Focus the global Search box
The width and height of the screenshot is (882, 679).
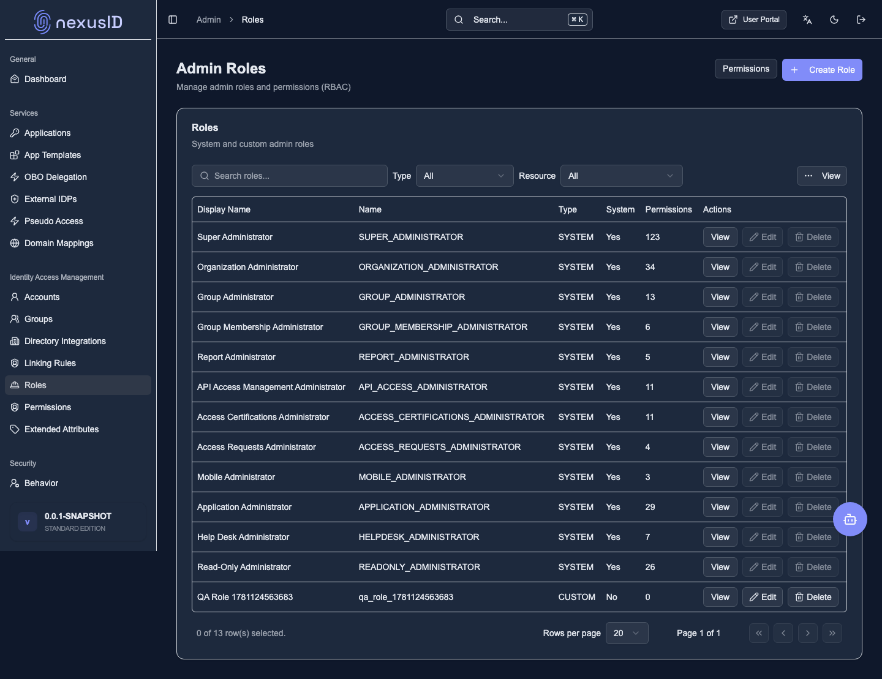[x=519, y=20]
